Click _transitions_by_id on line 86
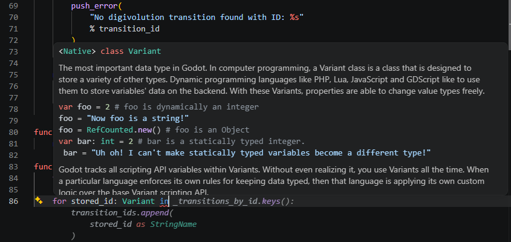This screenshot has height=242, width=511. tap(215, 201)
